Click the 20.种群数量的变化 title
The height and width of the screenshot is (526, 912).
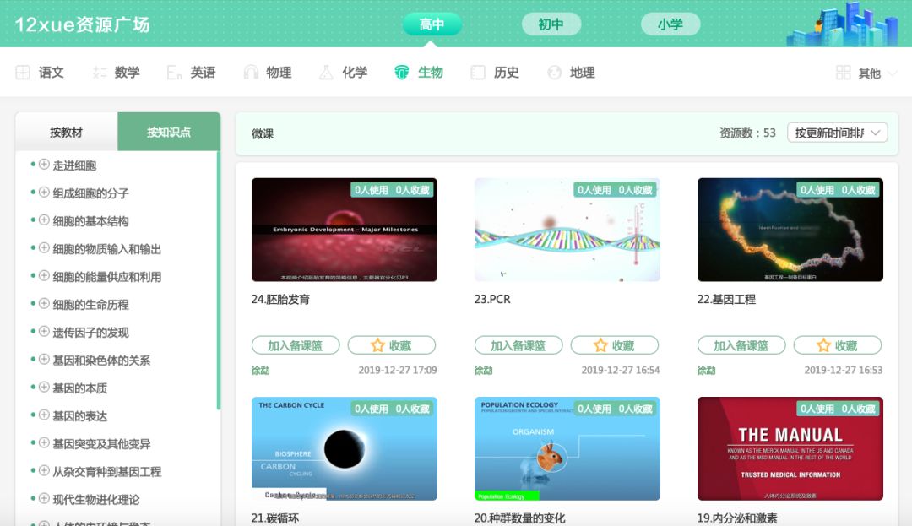[519, 518]
